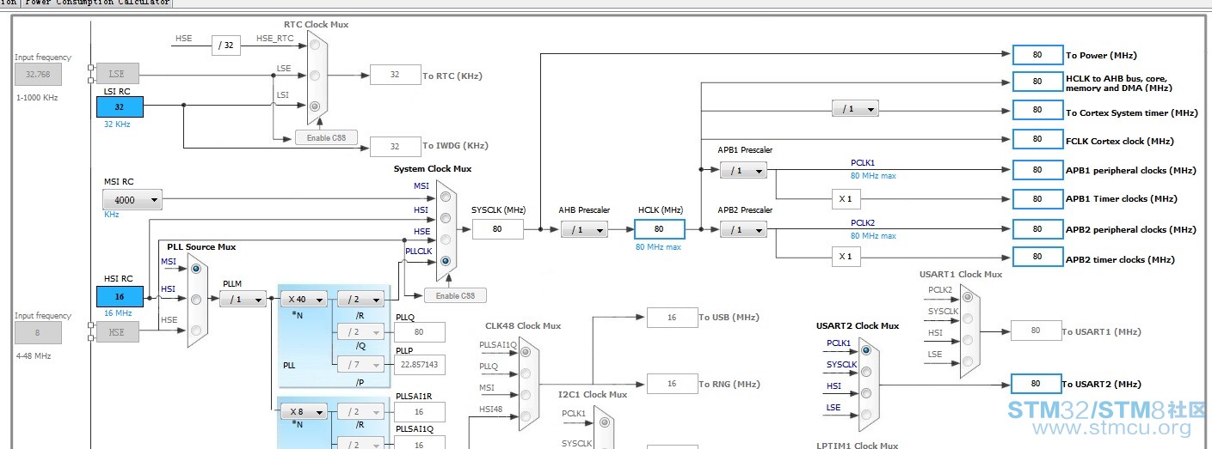1212x449 pixels.
Task: Open PLL /P divider /7 dropdown
Action: [x=360, y=366]
